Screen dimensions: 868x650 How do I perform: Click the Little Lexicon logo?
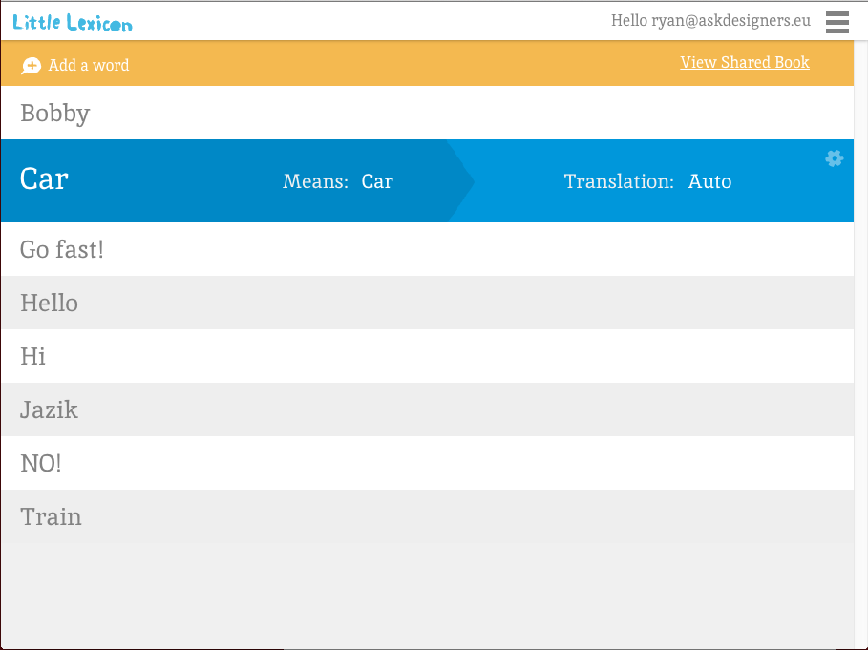click(73, 23)
